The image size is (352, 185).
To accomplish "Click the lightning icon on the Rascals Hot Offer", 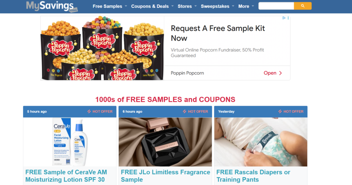I will point(280,111).
